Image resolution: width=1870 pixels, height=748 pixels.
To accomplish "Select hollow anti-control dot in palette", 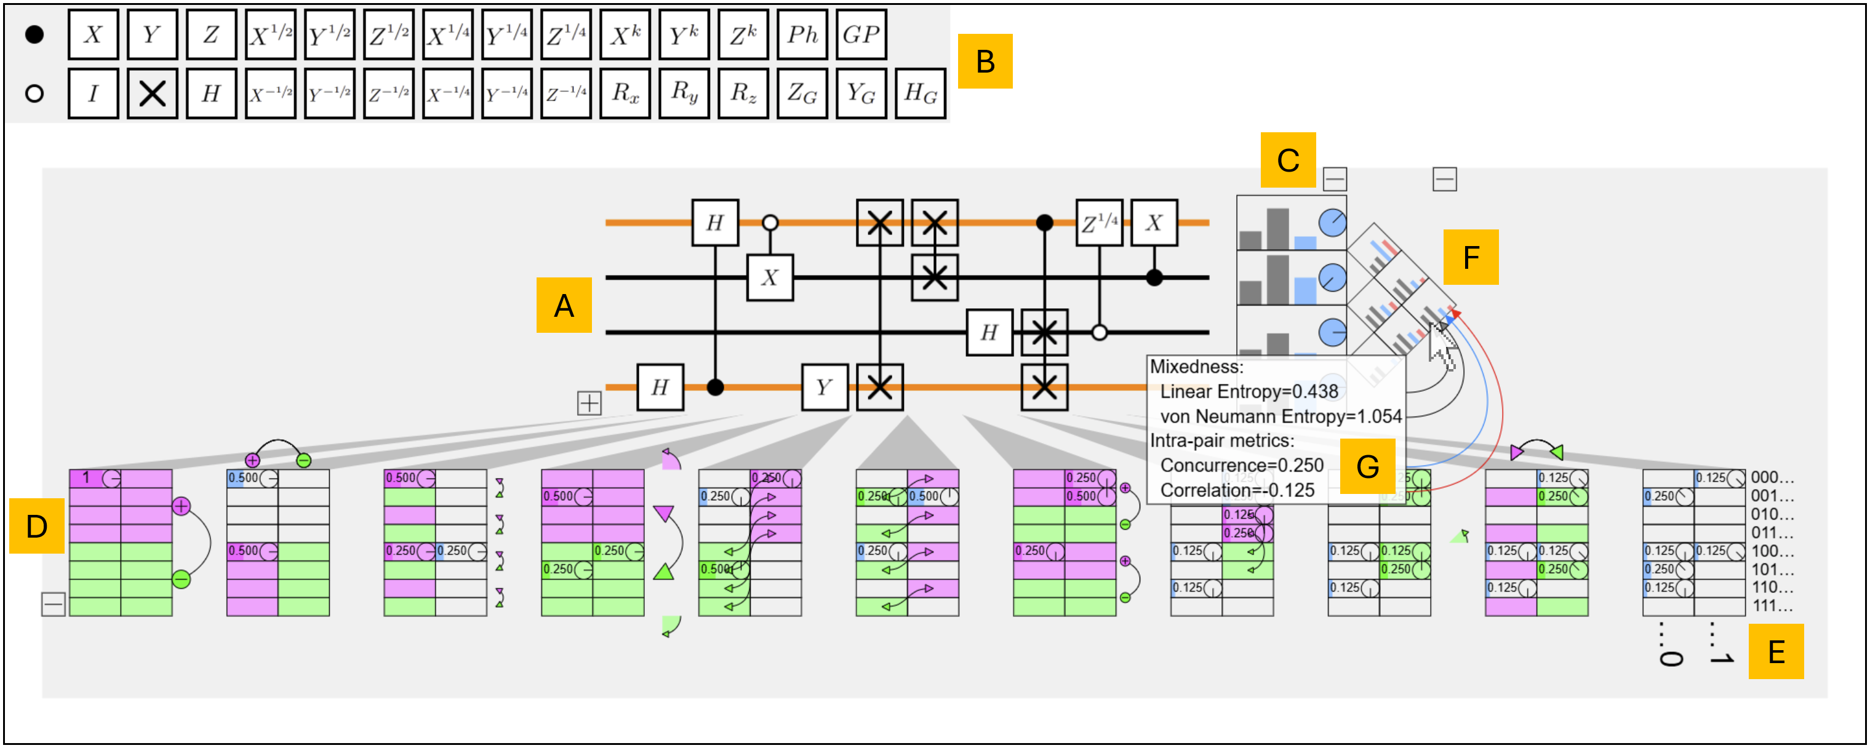I will (34, 94).
